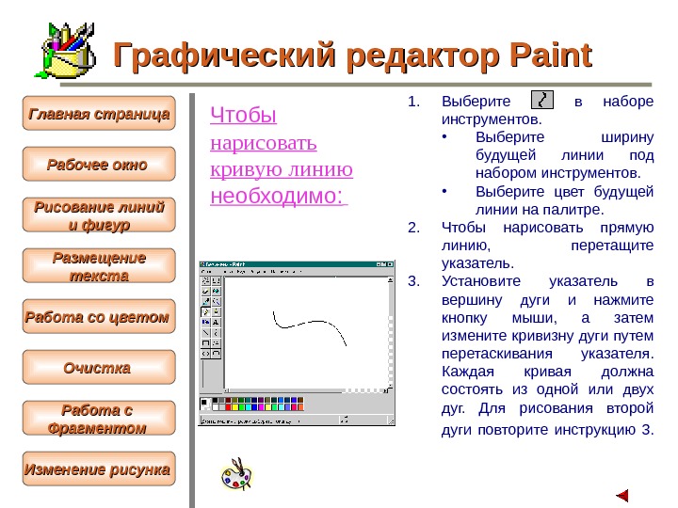Click the text линии на палитре
The image size is (678, 508).
[x=540, y=210]
